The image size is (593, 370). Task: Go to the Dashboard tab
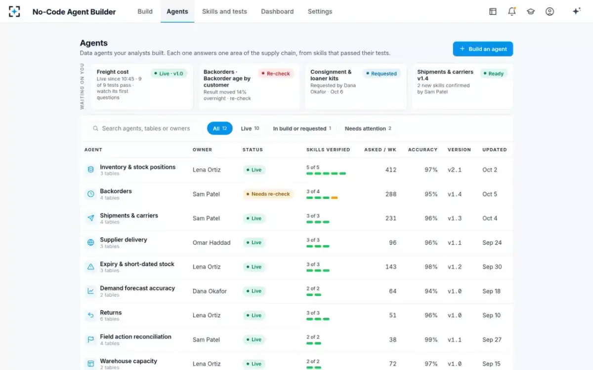tap(277, 11)
